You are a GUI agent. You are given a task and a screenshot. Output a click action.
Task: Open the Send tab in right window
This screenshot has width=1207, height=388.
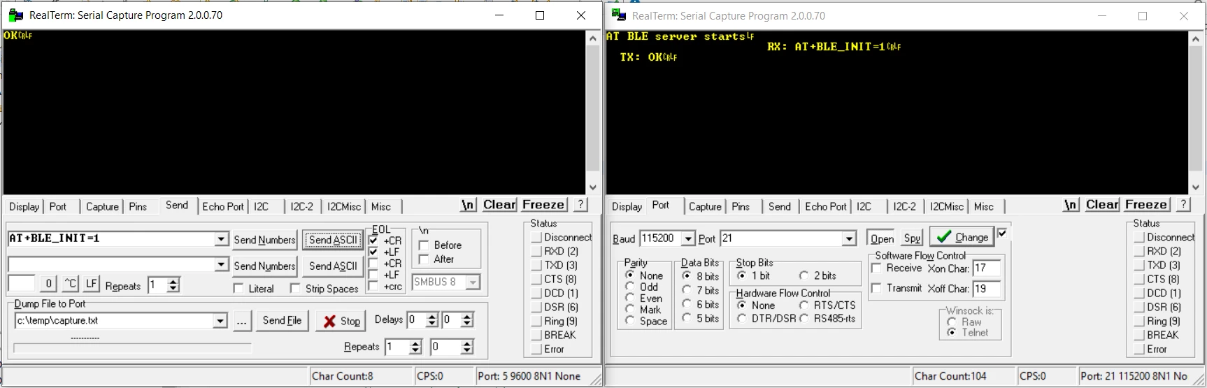point(780,207)
